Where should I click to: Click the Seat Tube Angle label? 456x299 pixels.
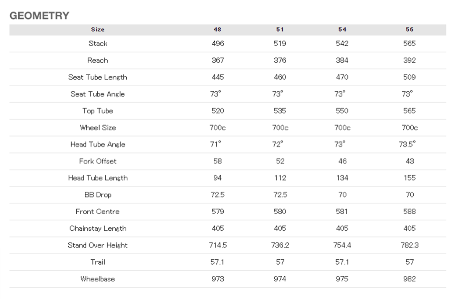pos(98,94)
